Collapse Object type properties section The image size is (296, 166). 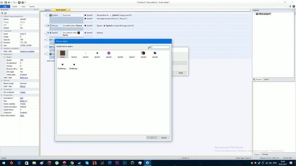point(1,17)
